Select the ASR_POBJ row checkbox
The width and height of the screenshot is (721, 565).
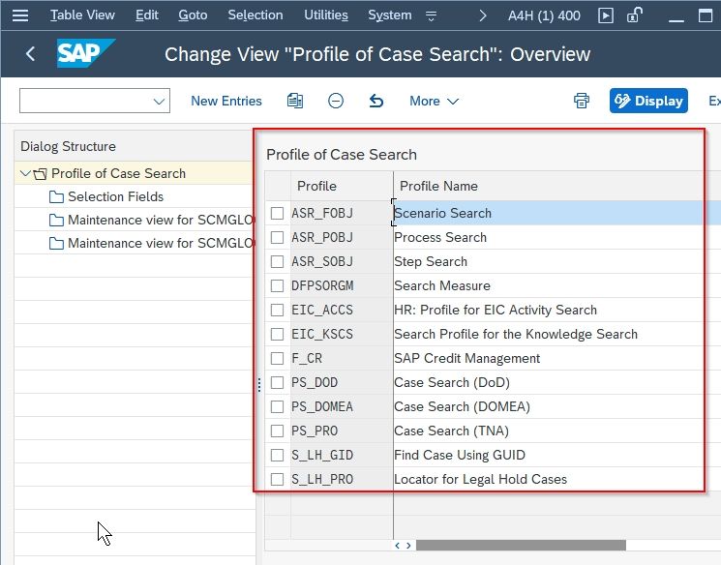[277, 238]
